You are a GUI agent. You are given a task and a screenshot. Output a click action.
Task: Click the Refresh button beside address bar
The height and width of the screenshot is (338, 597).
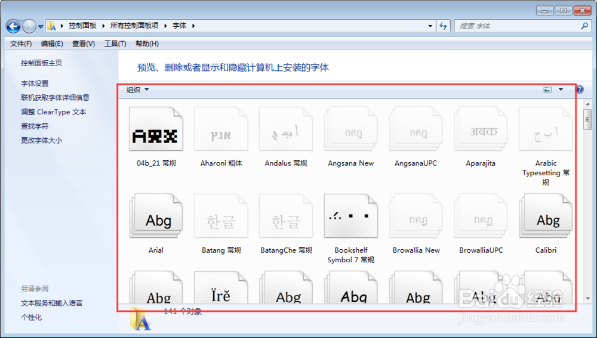click(x=443, y=26)
